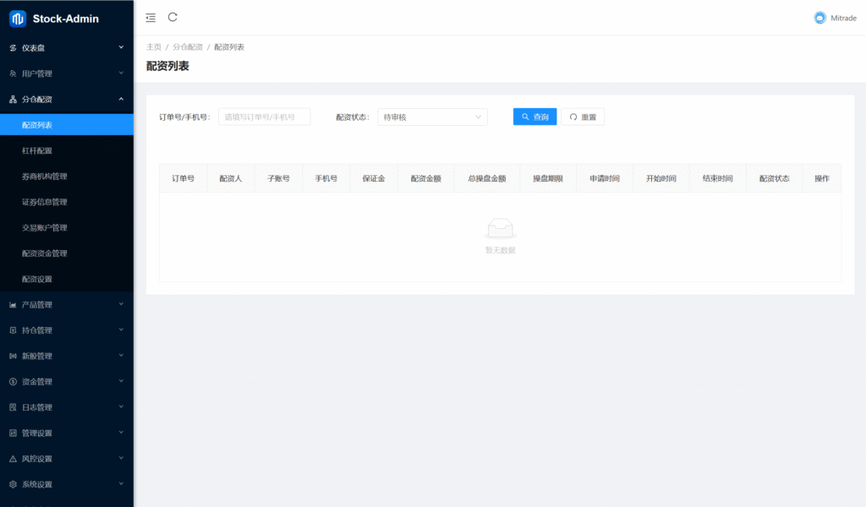Select 杠杆配置 menu item
Viewport: 866px width, 507px height.
[37, 150]
